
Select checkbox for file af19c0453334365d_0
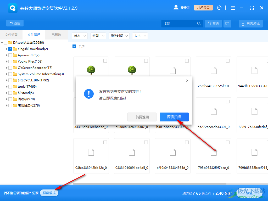click(187, 142)
